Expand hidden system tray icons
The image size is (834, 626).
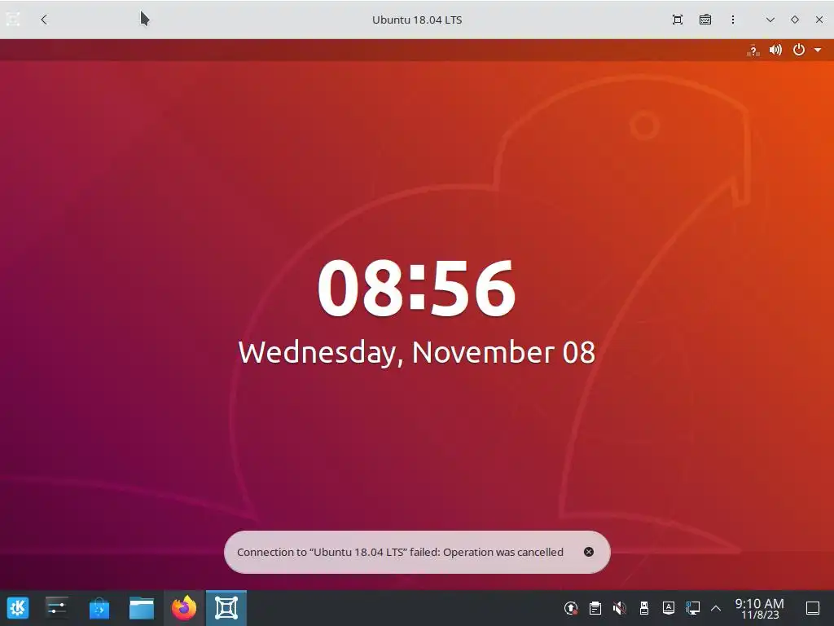[x=716, y=608]
